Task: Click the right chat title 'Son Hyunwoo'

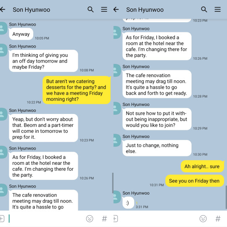Action: [x=145, y=10]
